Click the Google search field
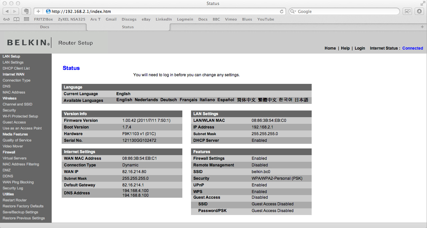 pos(344,11)
